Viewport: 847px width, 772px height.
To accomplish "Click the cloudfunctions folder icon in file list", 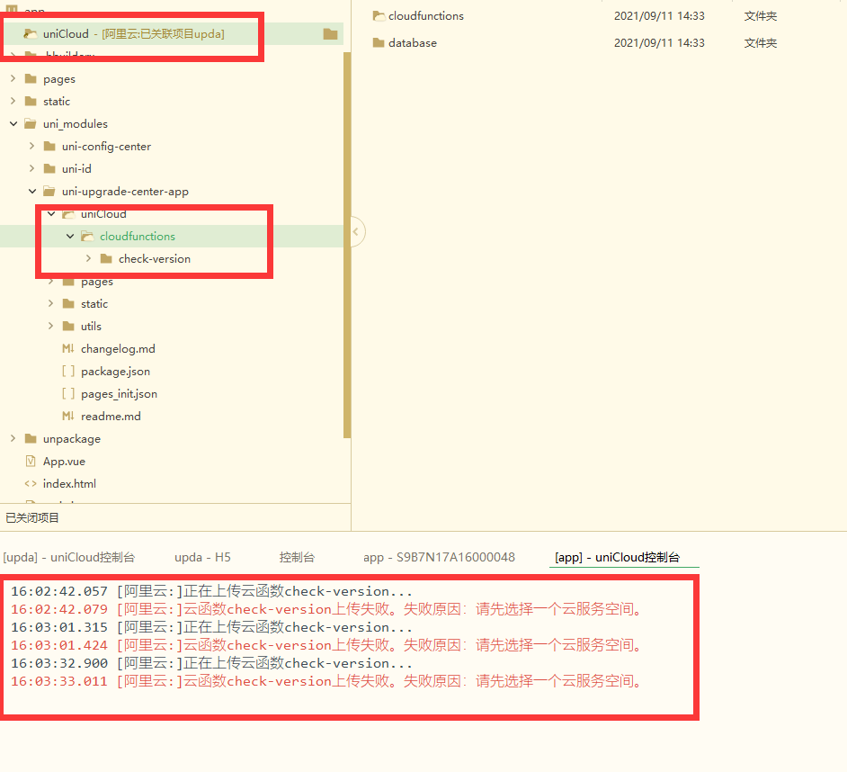I will click(x=379, y=16).
